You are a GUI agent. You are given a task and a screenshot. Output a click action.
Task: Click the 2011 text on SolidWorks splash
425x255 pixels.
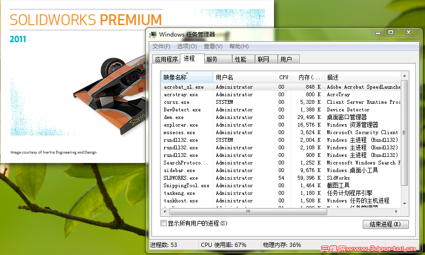[x=18, y=39]
